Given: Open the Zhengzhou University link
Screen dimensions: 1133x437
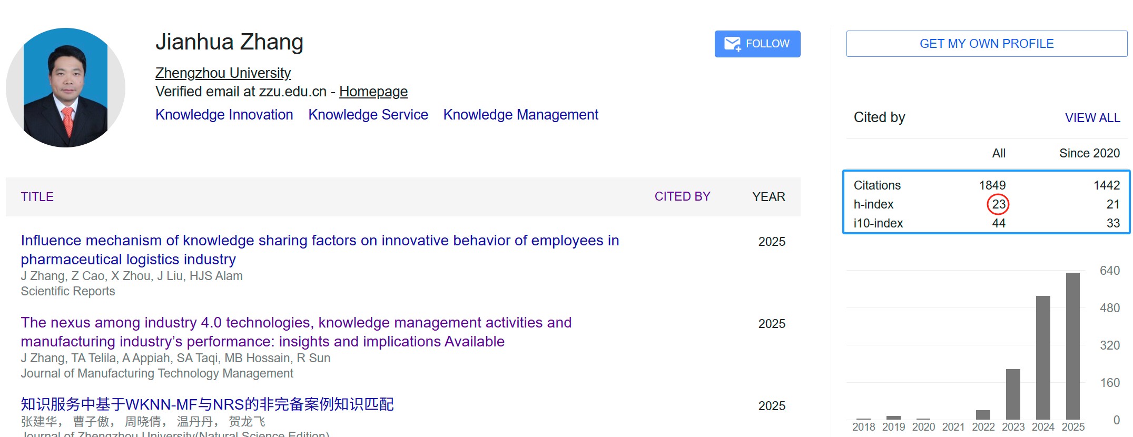Looking at the screenshot, I should tap(223, 73).
